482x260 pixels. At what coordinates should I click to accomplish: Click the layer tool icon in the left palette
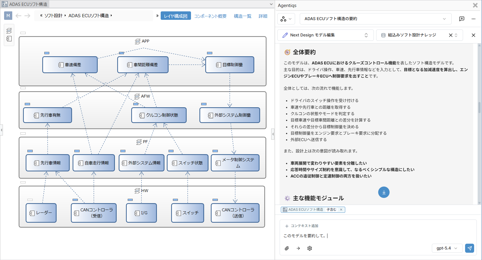coord(9,31)
